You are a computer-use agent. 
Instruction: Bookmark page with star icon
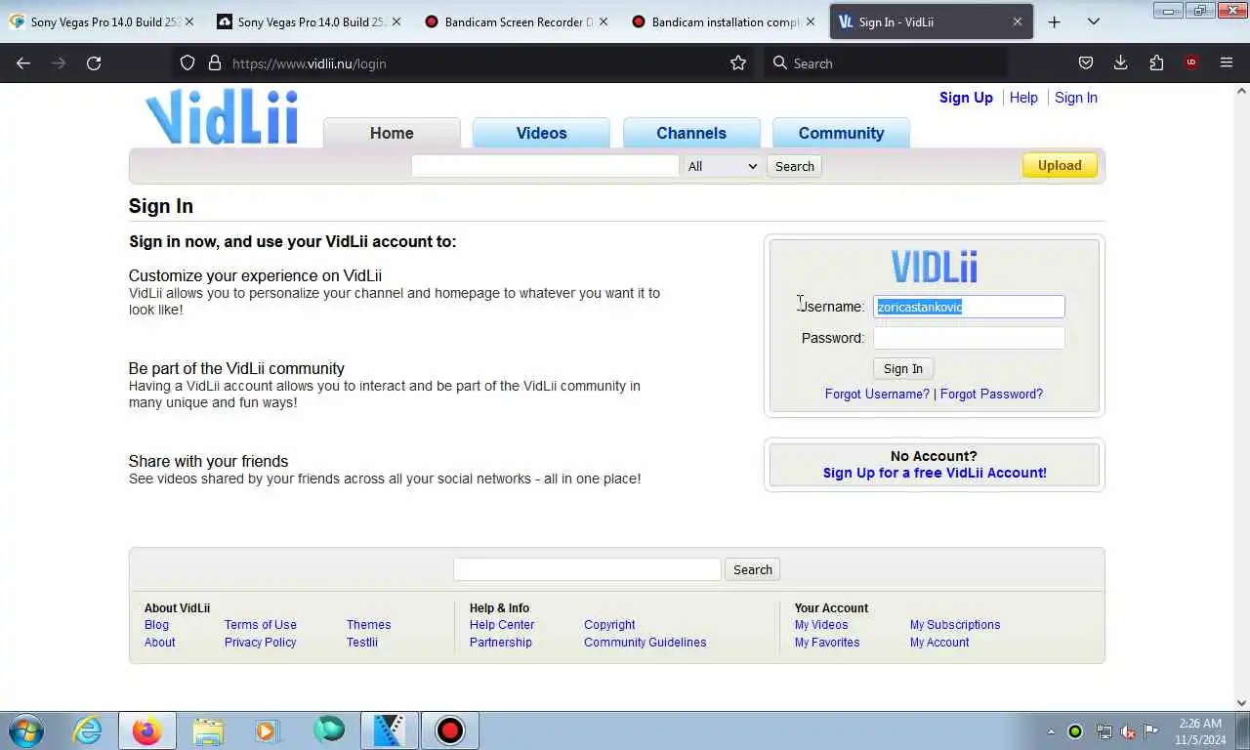coord(738,62)
